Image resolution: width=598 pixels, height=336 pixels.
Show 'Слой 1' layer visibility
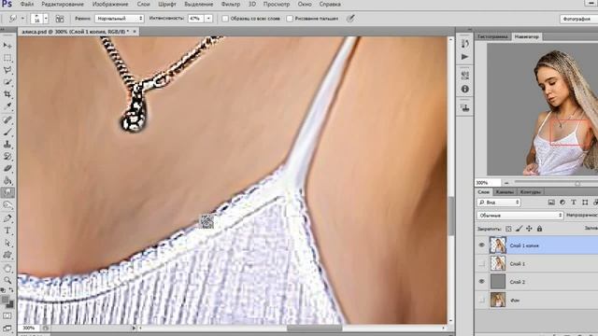click(x=481, y=263)
